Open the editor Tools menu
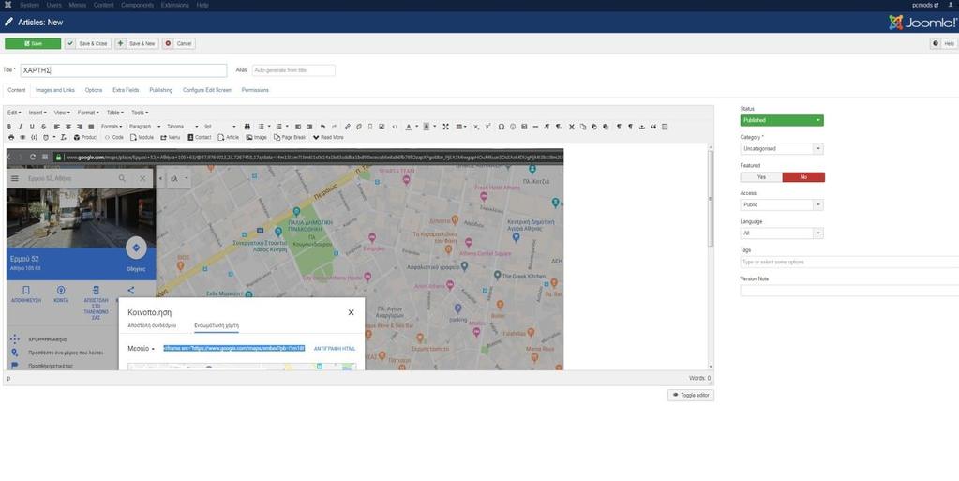The image size is (959, 481). coord(140,113)
